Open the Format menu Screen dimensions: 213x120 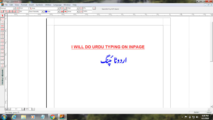[x=24, y=5]
